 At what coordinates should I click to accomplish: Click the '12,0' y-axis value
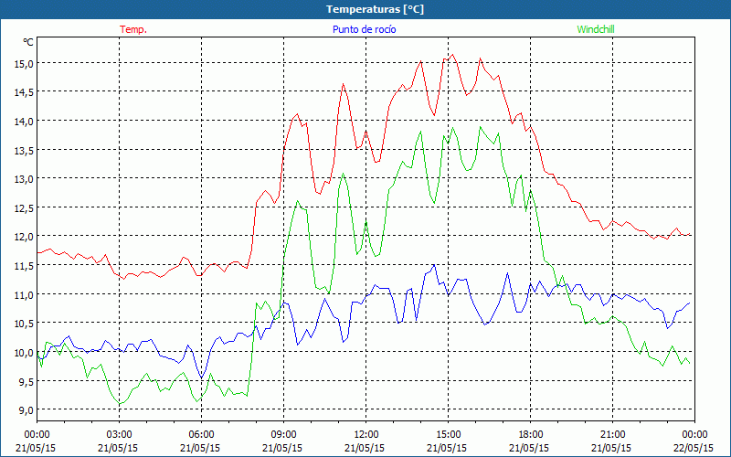click(24, 237)
